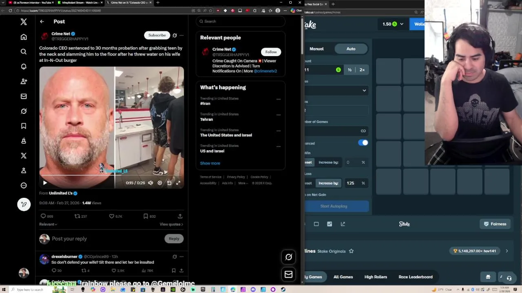Favorite the Mines game with star
The image size is (522, 293).
[x=351, y=251]
